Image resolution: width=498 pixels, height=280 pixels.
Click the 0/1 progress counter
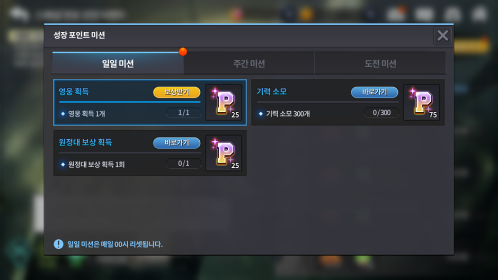click(184, 164)
